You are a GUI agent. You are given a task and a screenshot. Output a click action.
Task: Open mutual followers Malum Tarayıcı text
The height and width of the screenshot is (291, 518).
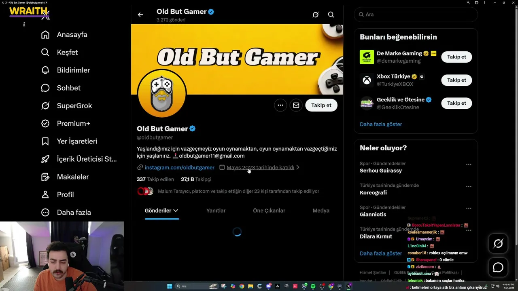238,191
